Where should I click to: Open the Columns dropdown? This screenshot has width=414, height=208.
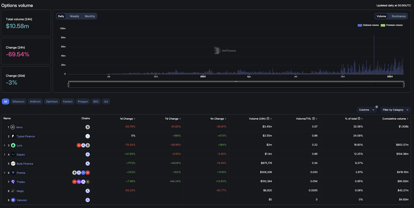pos(367,110)
